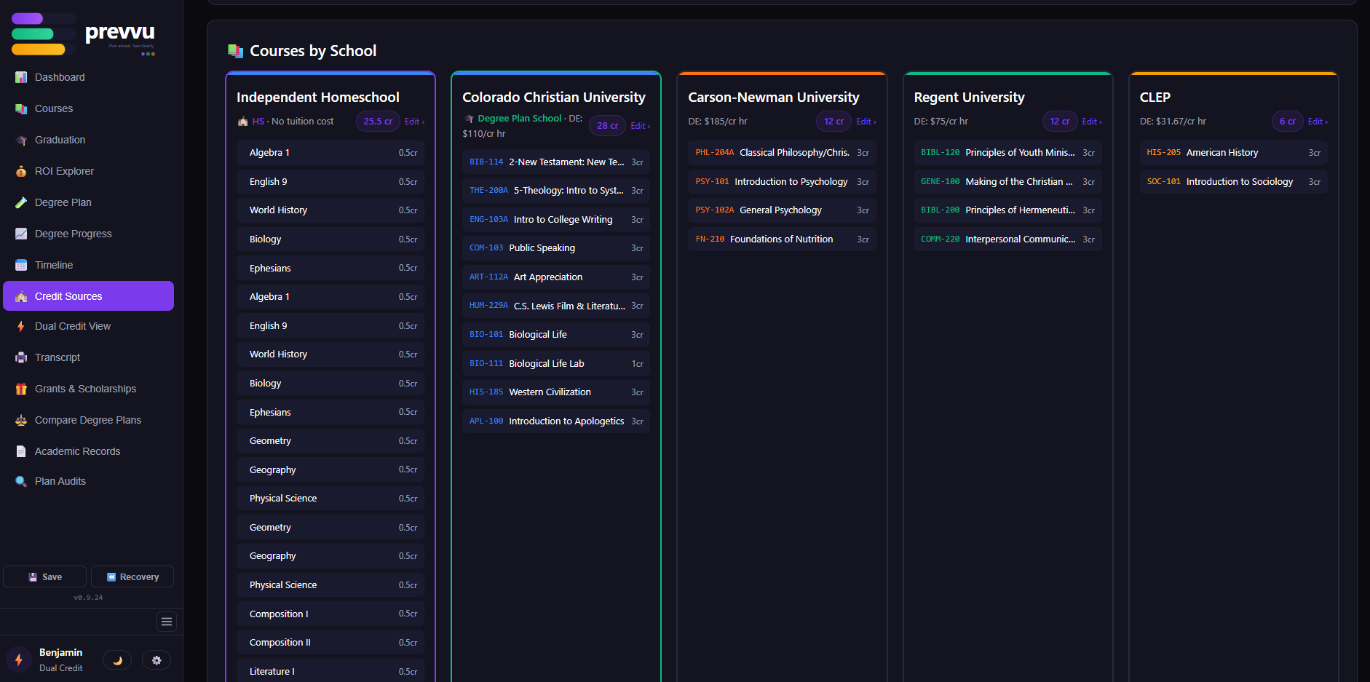Open the Timeline page

(x=89, y=265)
